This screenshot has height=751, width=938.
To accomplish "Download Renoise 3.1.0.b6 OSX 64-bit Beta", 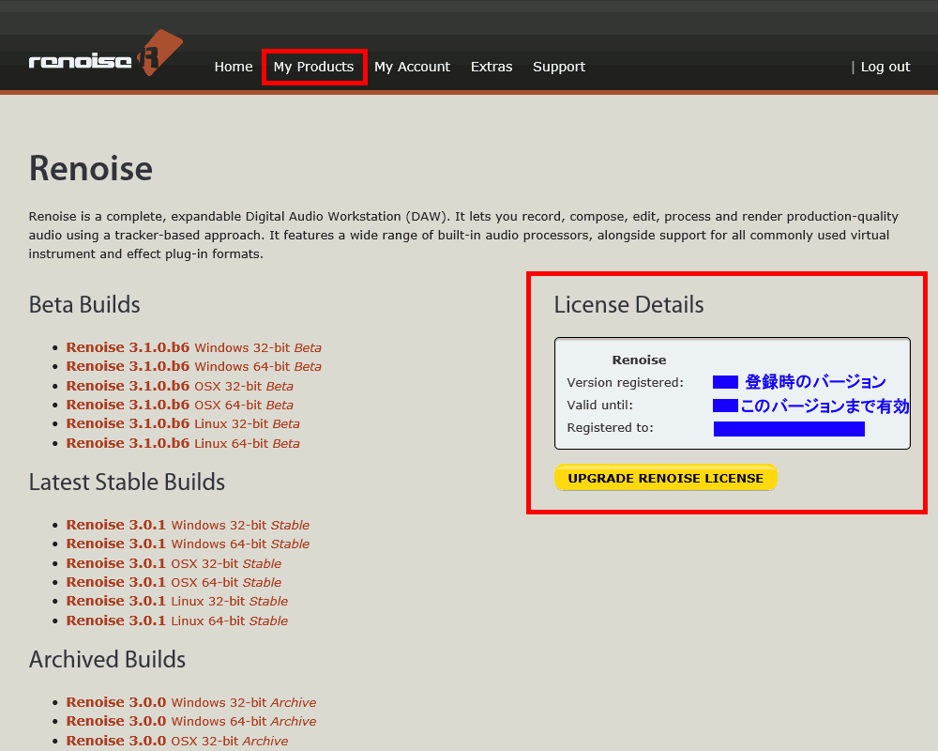I will 179,405.
